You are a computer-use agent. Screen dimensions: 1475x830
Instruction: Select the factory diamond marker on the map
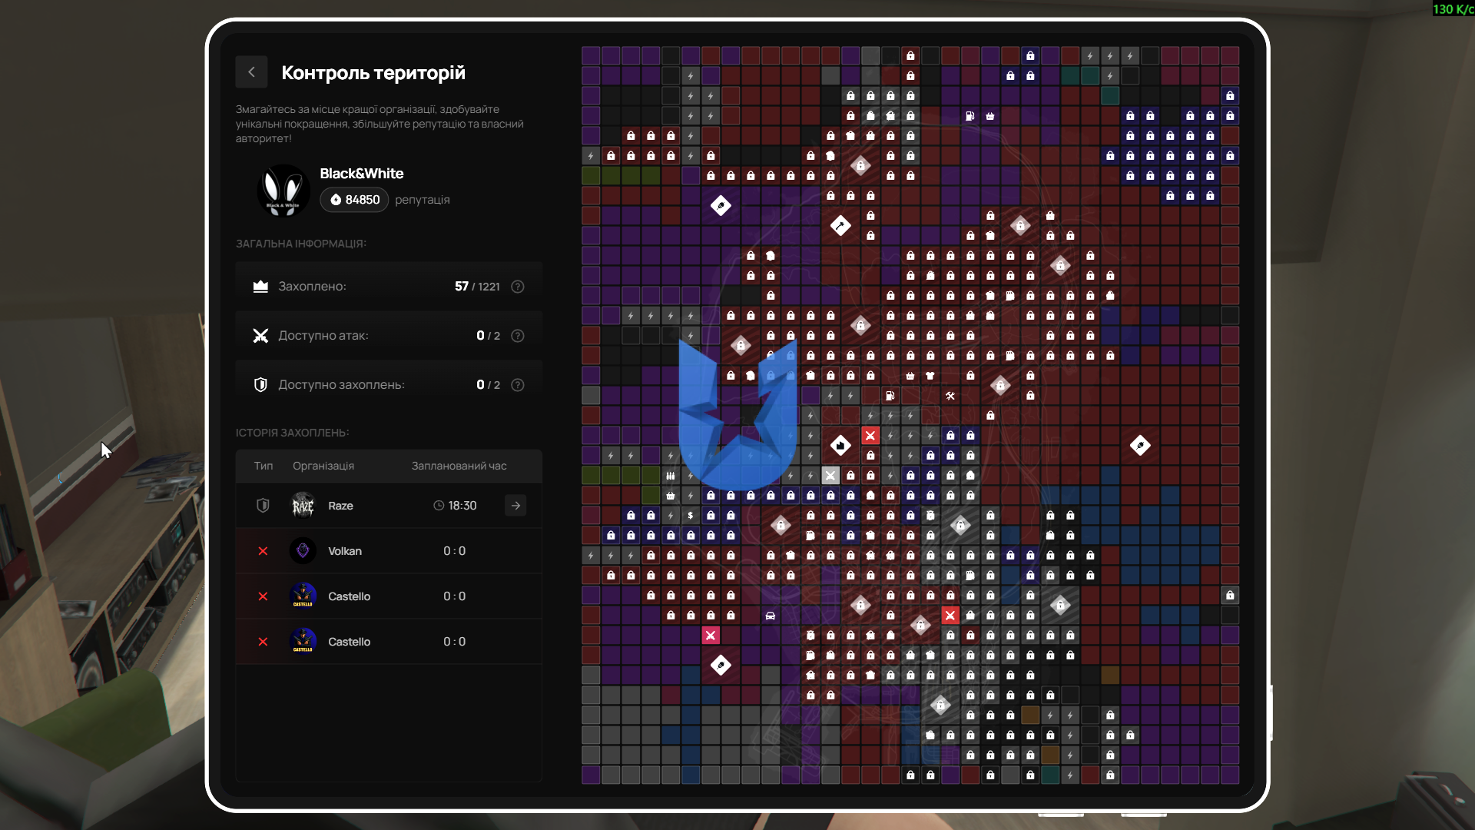[840, 445]
